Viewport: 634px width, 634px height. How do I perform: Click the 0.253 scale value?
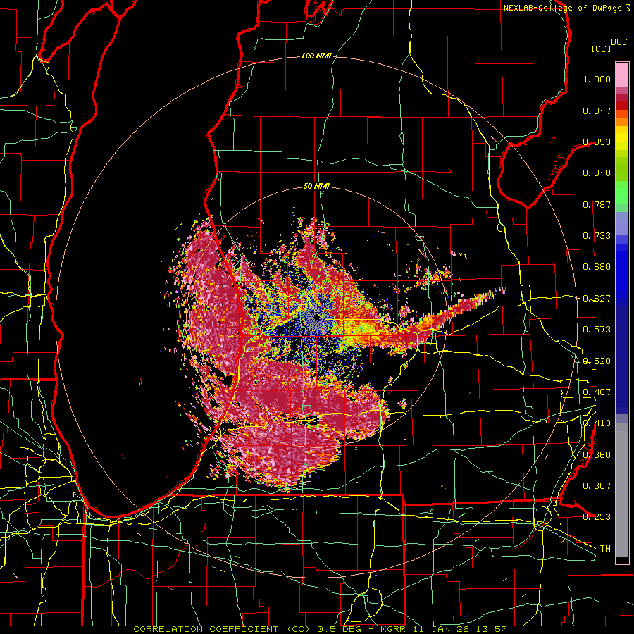pyautogui.click(x=597, y=517)
